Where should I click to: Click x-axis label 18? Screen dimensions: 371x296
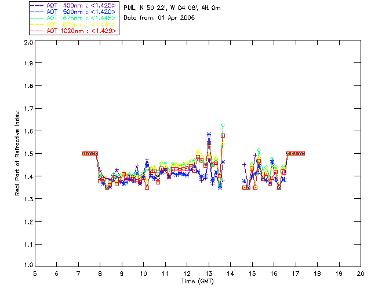tap(317, 273)
